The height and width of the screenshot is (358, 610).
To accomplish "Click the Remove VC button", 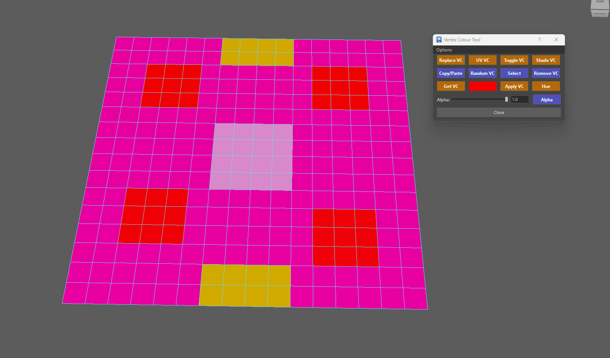I will click(x=546, y=73).
